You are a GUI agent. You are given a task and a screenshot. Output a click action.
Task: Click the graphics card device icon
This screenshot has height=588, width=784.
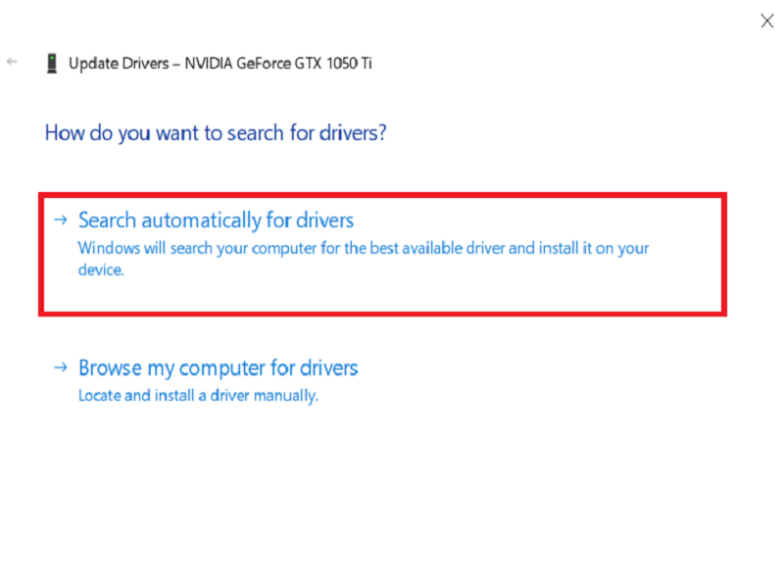click(x=52, y=64)
